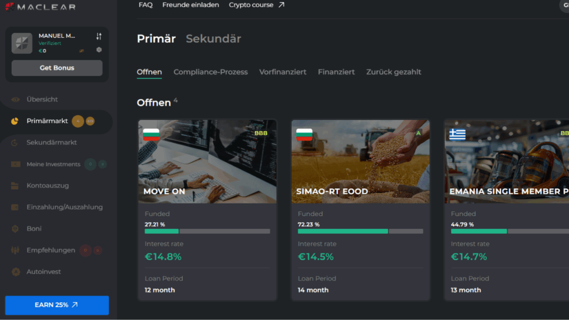
Task: Switch to the Sekundär tab
Action: [213, 39]
